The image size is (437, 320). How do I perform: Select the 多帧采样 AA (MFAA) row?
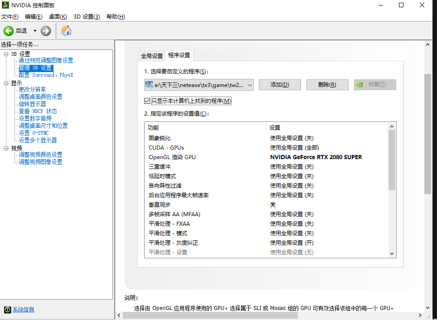[266, 214]
